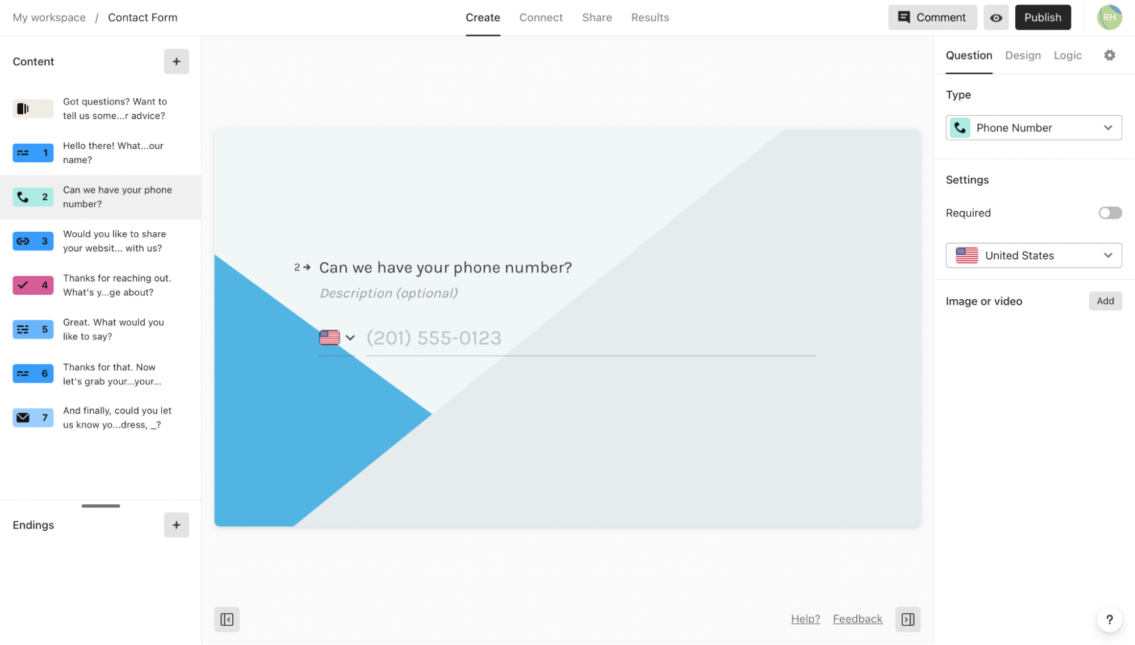Open the Phone Number type dropdown
Screen dimensions: 1135x645
pyautogui.click(x=1034, y=127)
